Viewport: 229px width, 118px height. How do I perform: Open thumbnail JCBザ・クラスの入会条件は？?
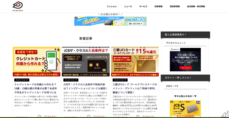tap(86, 62)
